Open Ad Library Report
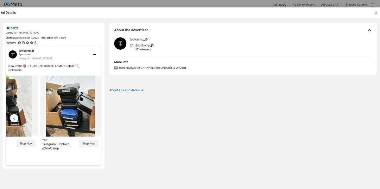The height and width of the screenshot is (189, 380). pos(304,5)
